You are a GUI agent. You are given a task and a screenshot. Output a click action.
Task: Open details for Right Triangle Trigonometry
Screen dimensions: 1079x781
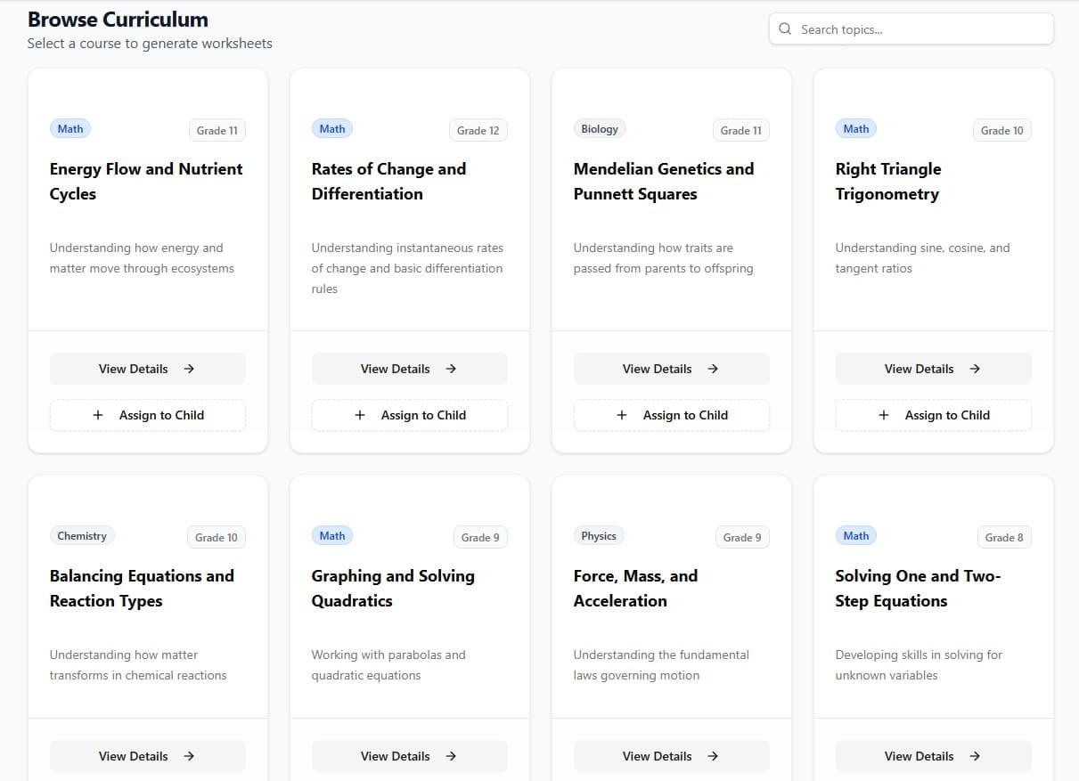933,369
